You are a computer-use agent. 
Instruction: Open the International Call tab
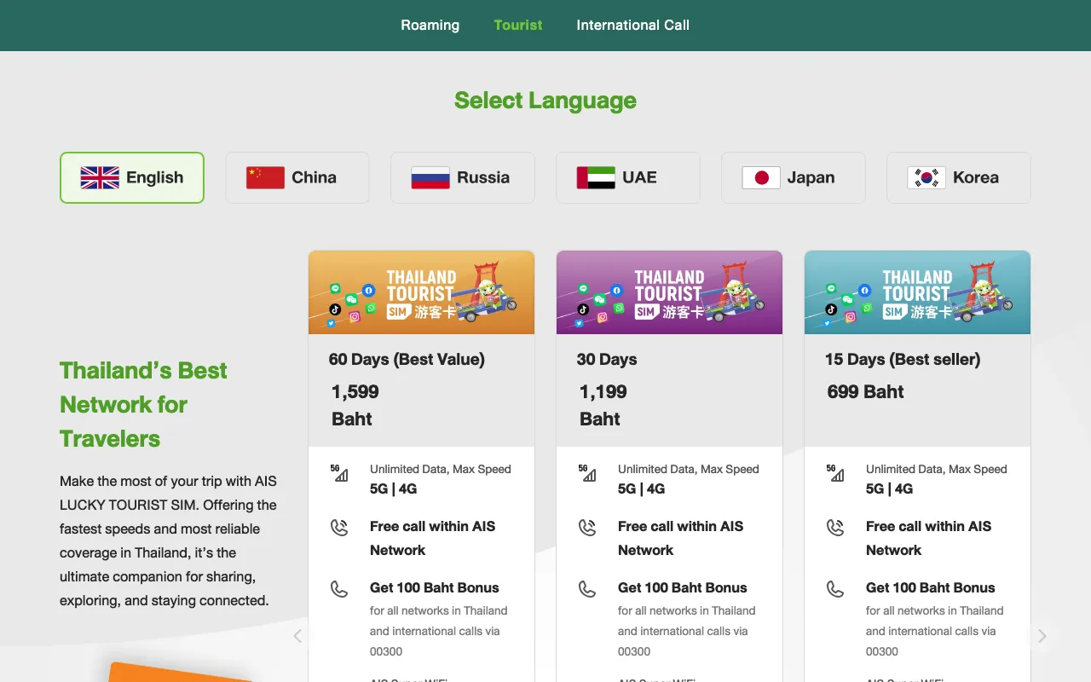(x=632, y=25)
